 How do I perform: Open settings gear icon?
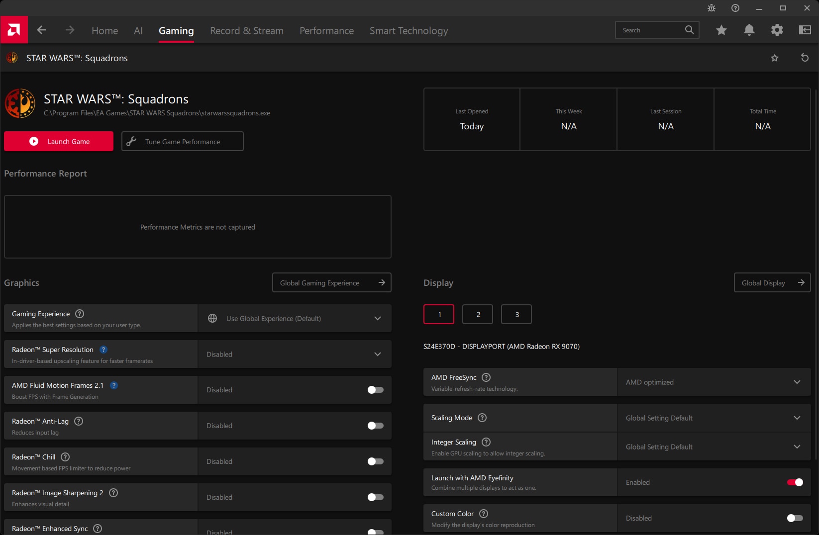pos(777,30)
